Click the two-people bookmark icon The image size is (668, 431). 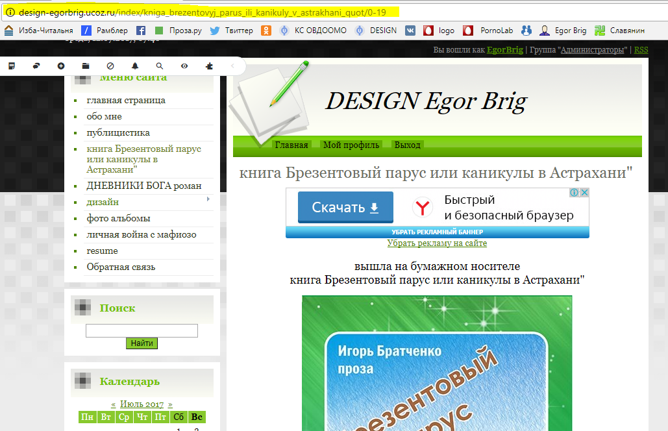click(x=526, y=31)
